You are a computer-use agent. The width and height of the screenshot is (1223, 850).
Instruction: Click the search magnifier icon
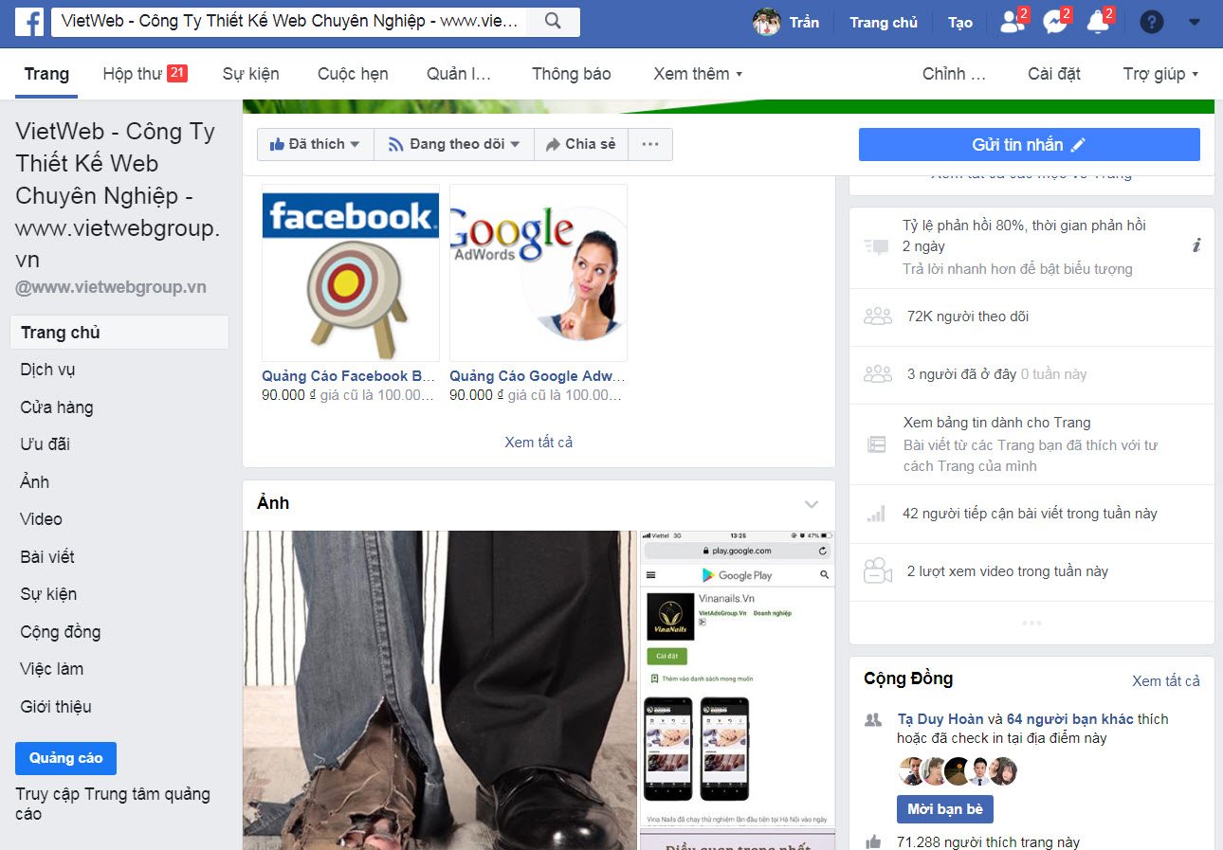point(554,22)
